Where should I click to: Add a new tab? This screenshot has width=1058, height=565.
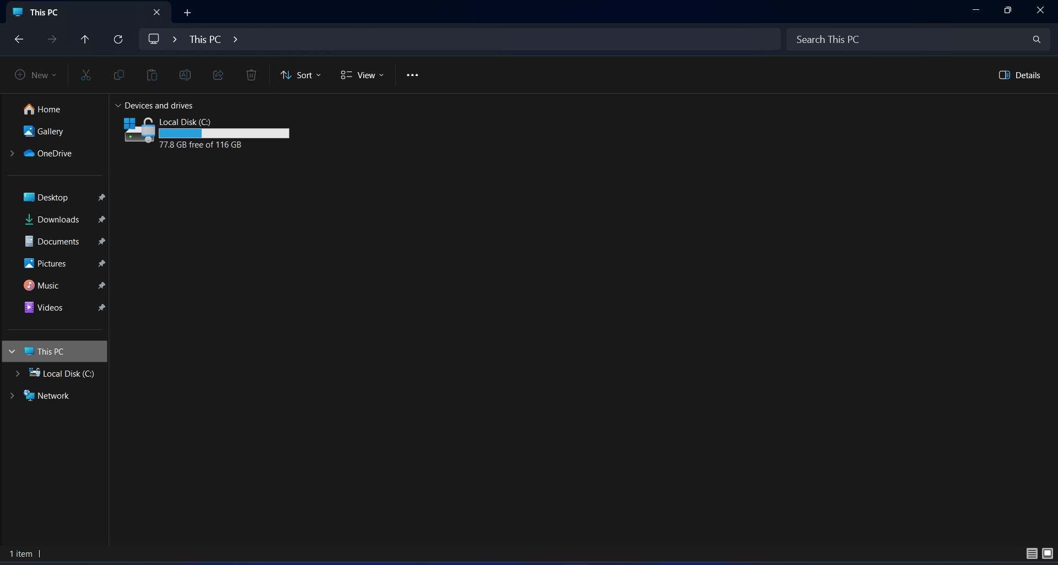pos(187,12)
